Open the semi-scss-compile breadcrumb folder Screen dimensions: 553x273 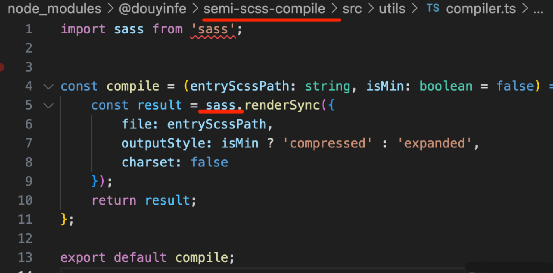264,9
